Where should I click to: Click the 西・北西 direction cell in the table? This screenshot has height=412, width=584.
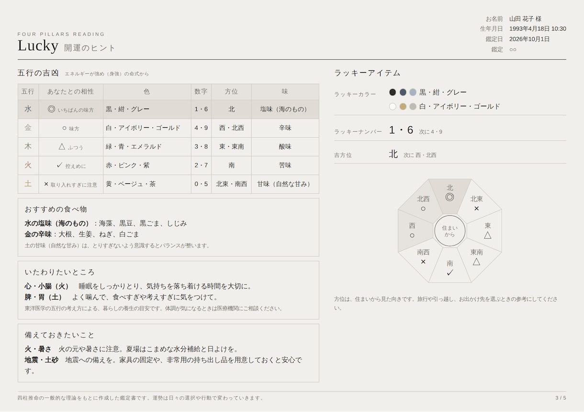point(231,128)
